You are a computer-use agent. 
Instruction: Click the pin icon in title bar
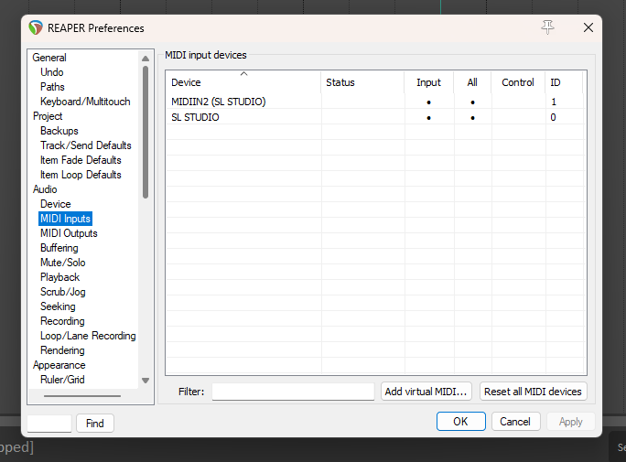pos(548,27)
